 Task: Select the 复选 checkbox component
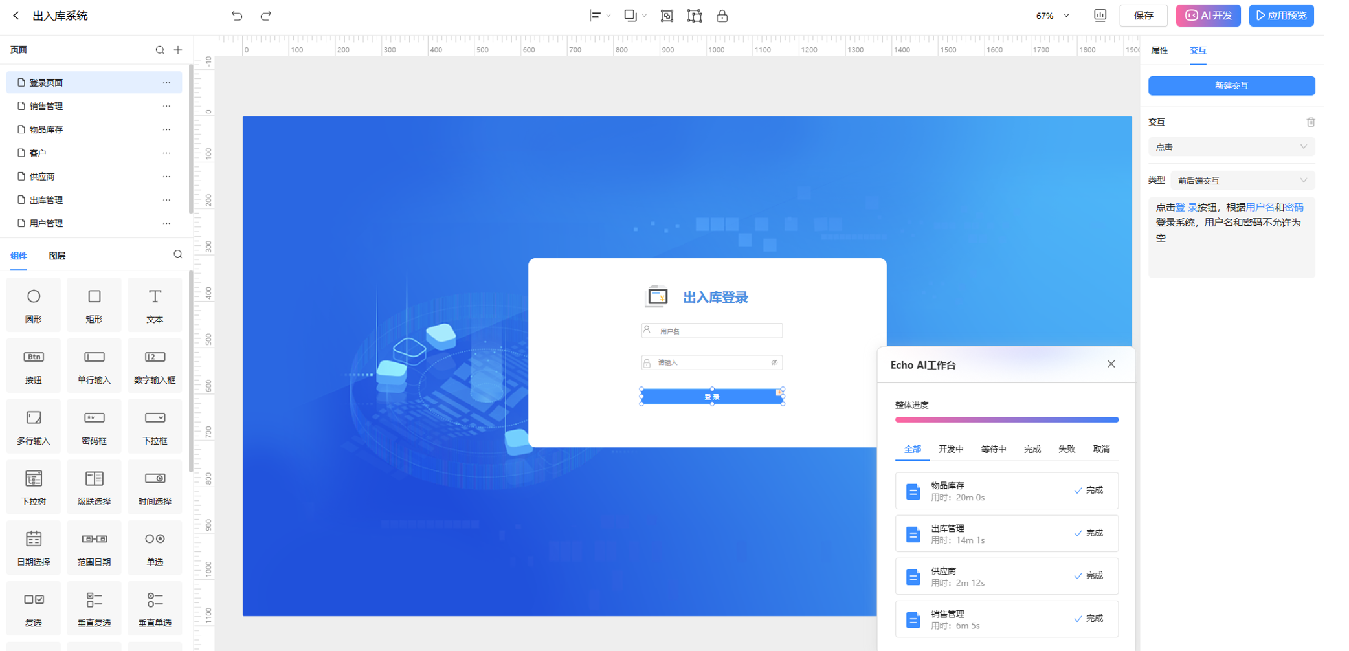pos(33,608)
